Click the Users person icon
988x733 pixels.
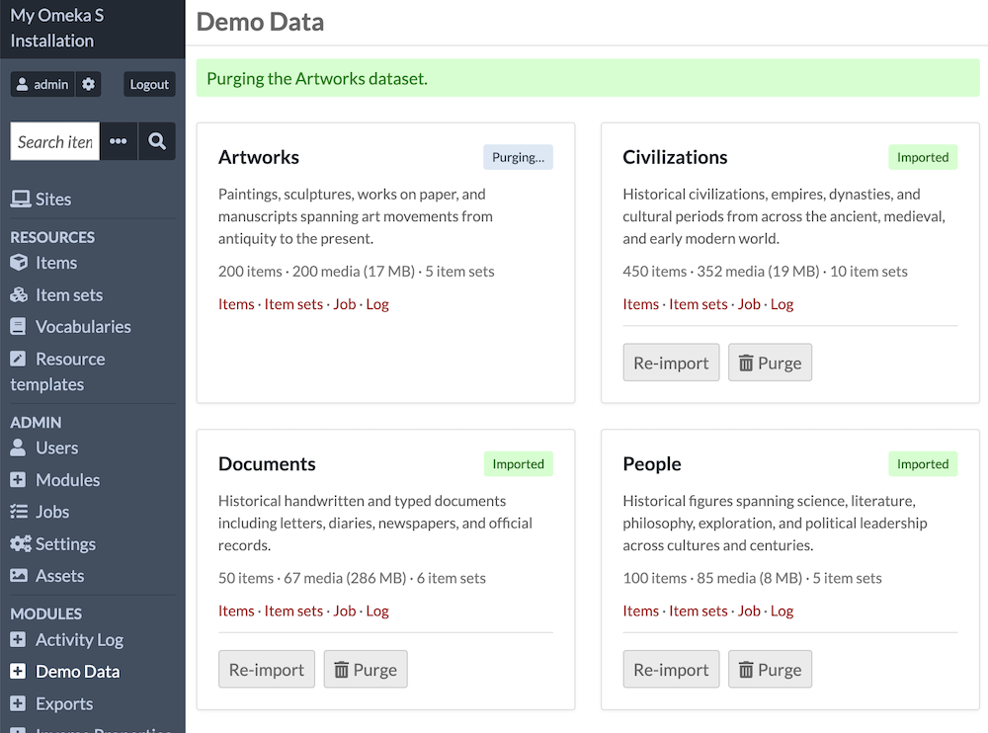click(x=18, y=448)
